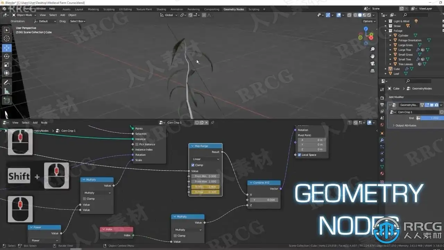Pick the Measure tool
444x250 pixels.
(7, 91)
